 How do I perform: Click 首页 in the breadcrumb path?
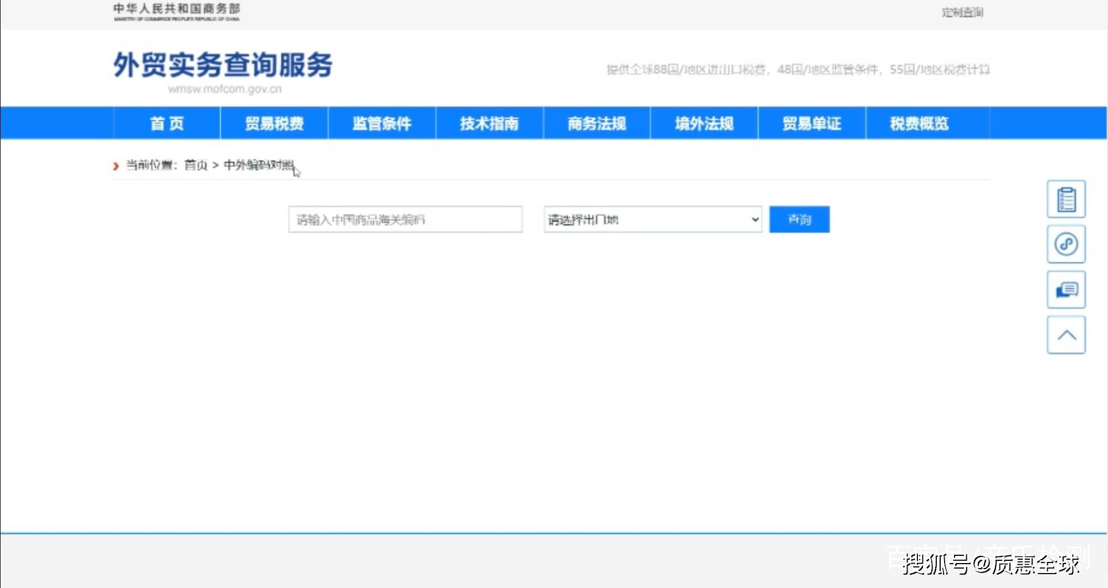[x=196, y=165]
